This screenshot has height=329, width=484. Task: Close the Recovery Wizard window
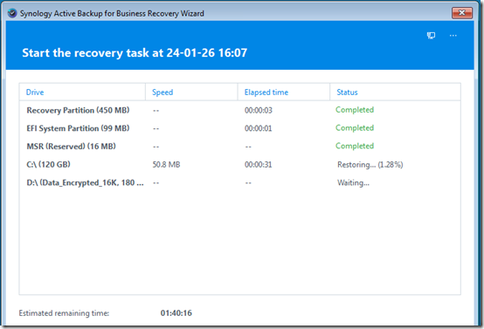pyautogui.click(x=462, y=13)
